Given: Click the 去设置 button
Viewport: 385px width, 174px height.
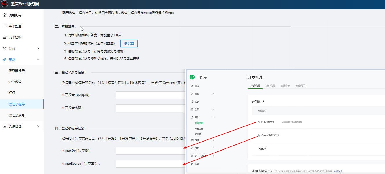Looking at the screenshot, I should click(129, 43).
